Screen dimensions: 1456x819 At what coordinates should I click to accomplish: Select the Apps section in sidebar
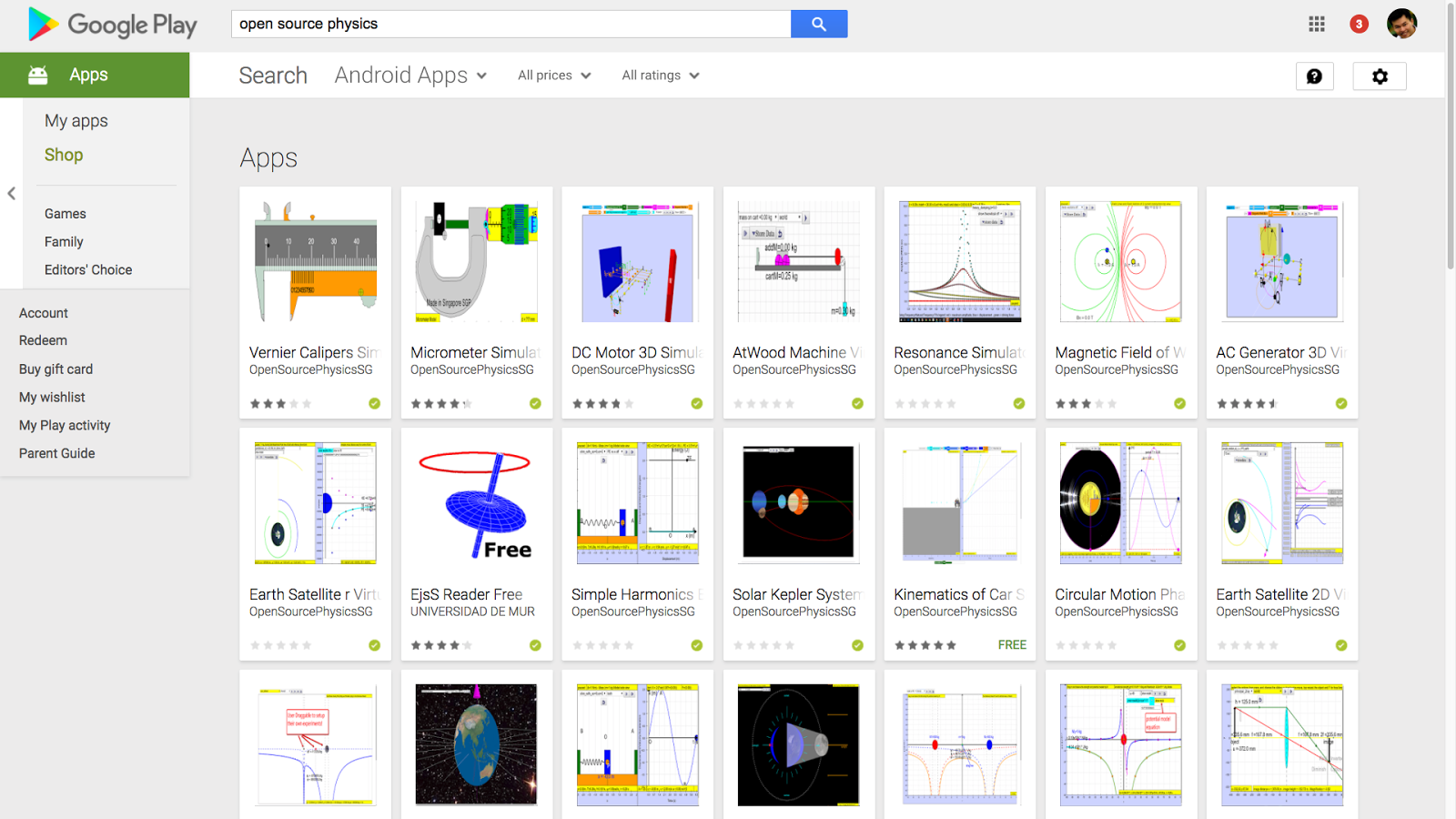[95, 75]
